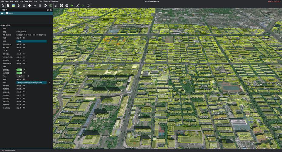Click the 路径 geojson path input field
282x152 pixels.
(x=32, y=82)
